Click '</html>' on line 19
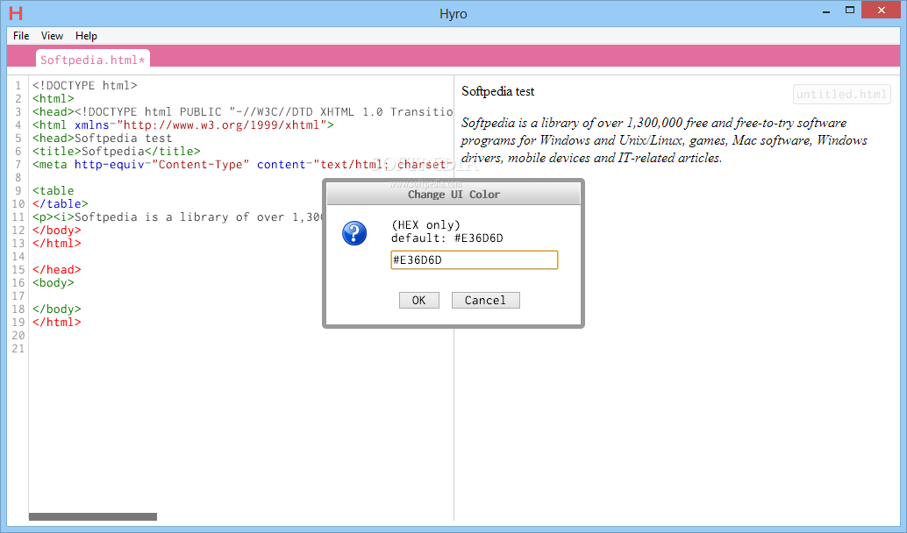The image size is (907, 533). click(57, 323)
